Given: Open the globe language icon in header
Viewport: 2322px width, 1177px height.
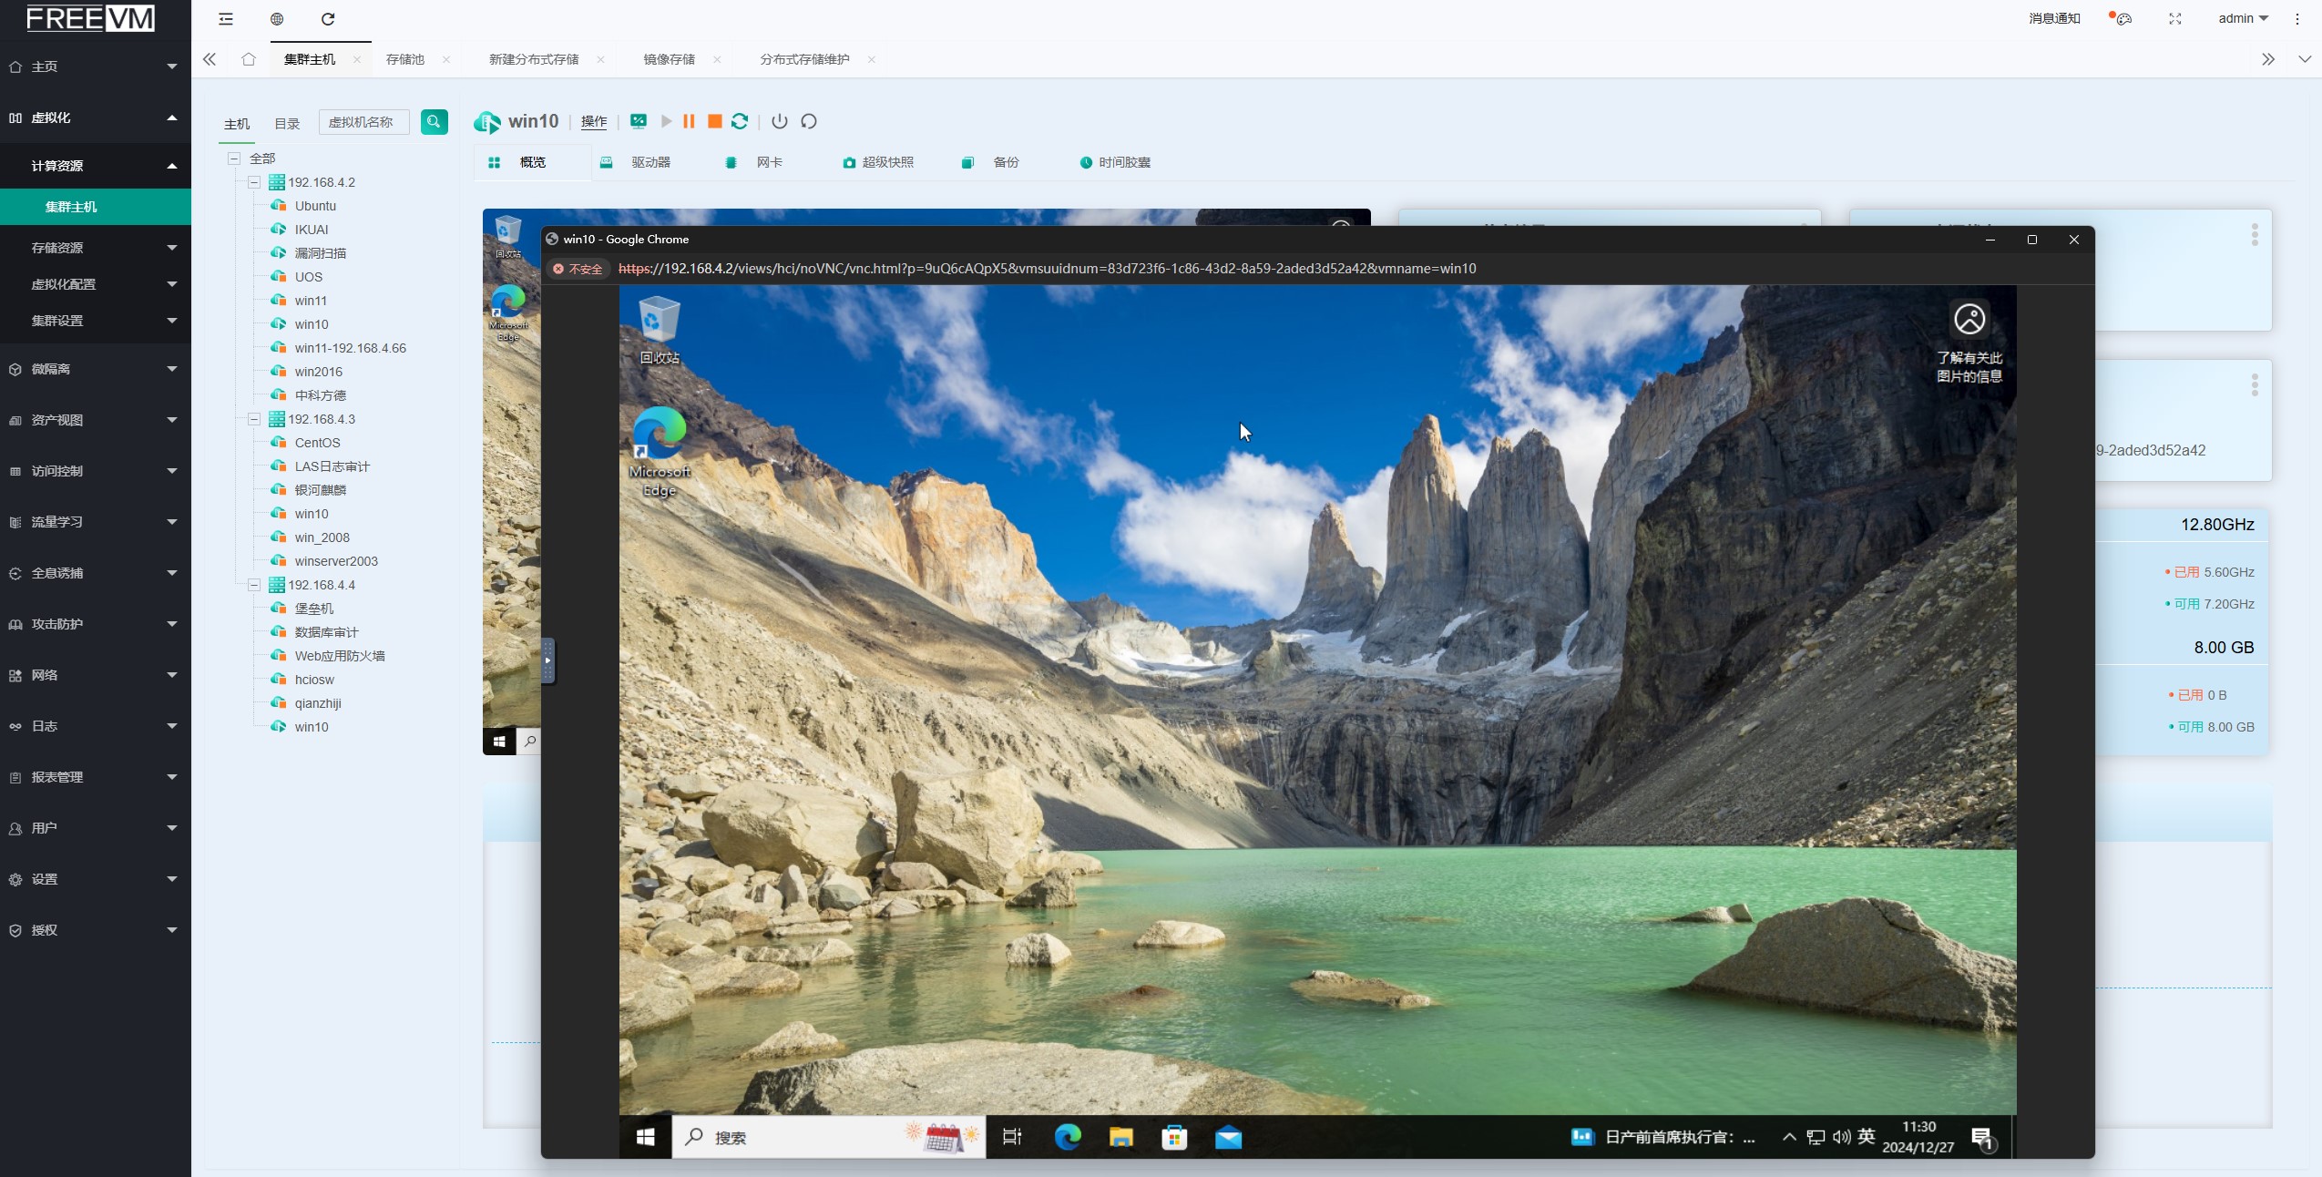Looking at the screenshot, I should [277, 18].
